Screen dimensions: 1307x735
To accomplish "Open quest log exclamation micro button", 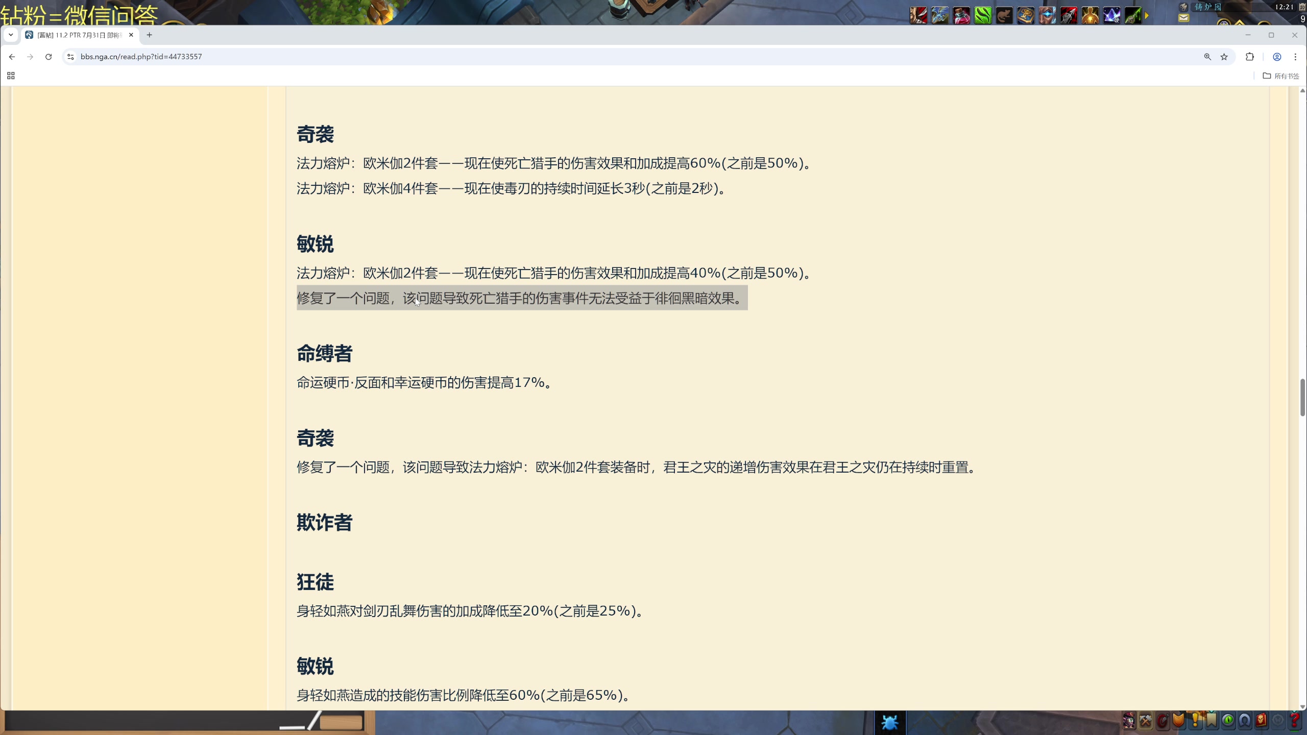I will coord(1195,720).
